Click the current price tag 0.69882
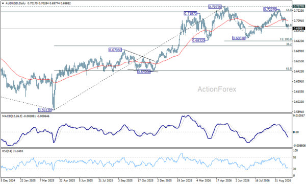This screenshot has height=184, width=306. (299, 29)
